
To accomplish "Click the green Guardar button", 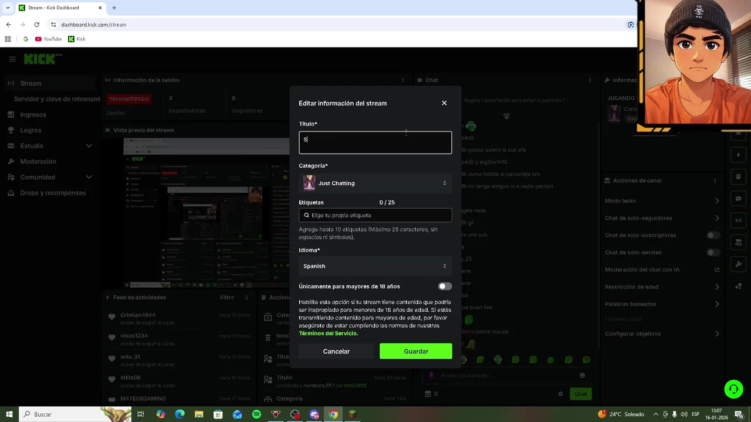I will 416,351.
